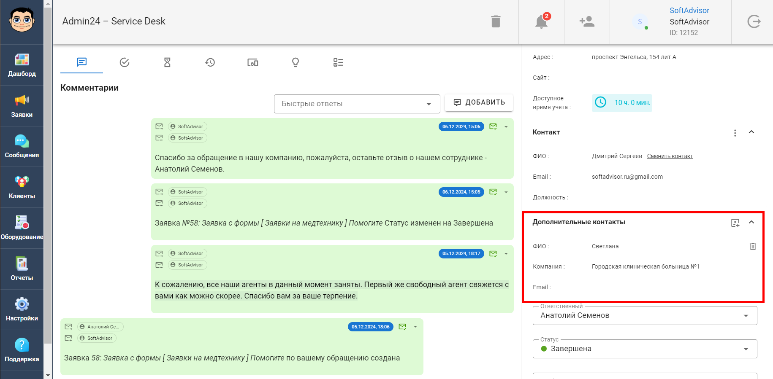Open the Контакт three-dot menu
The image size is (773, 379).
pos(735,133)
